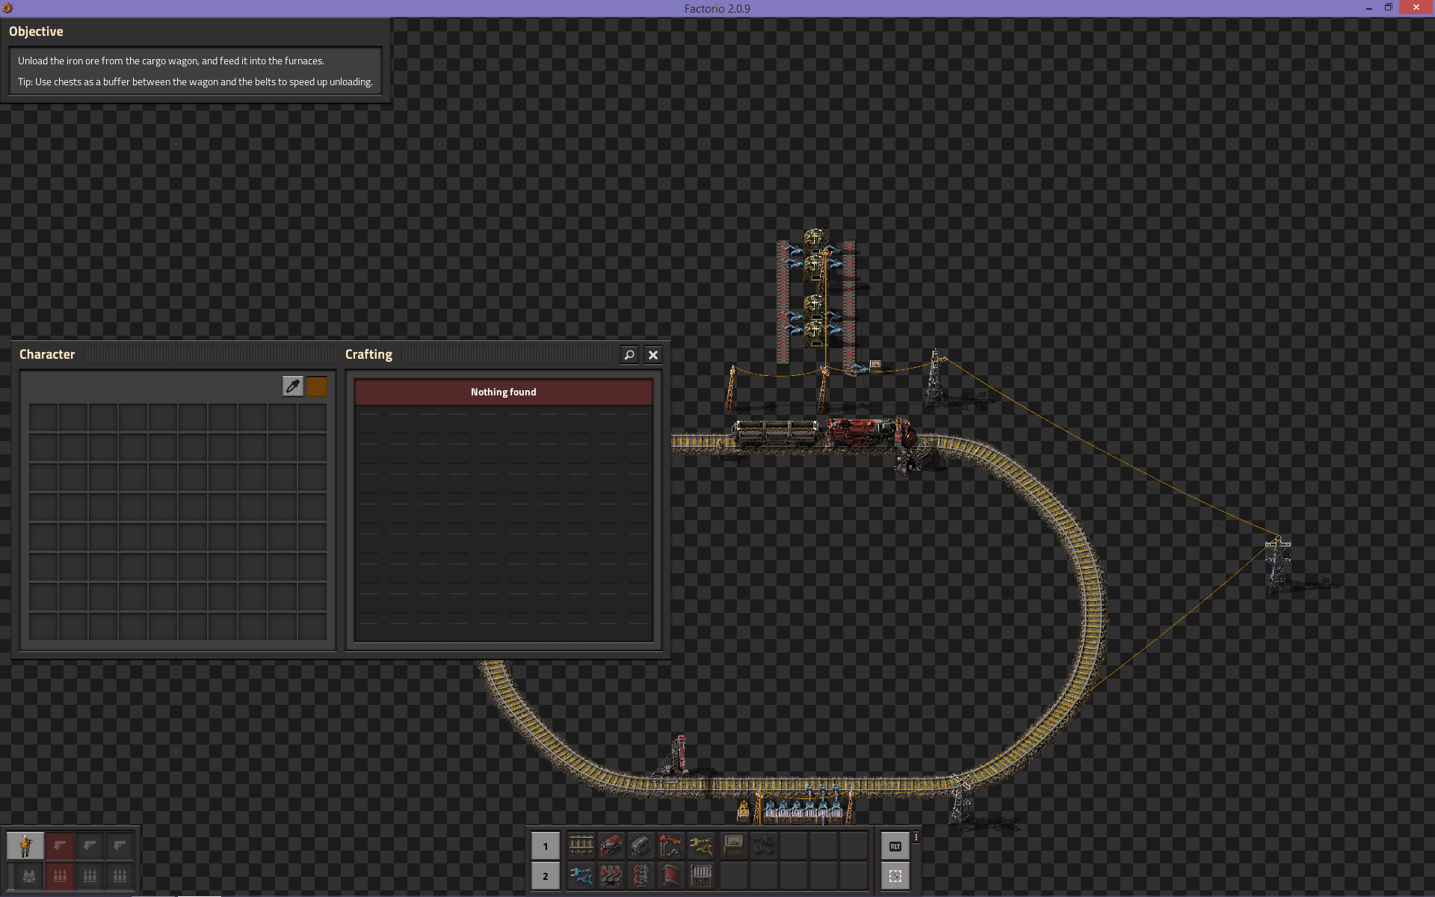The height and width of the screenshot is (897, 1435).
Task: Click the last grey ammo slot
Action: tap(120, 875)
